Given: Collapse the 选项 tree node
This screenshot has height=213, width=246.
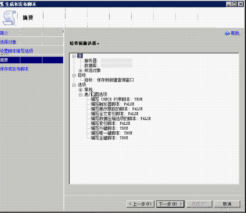Looking at the screenshot, I should coord(74,85).
